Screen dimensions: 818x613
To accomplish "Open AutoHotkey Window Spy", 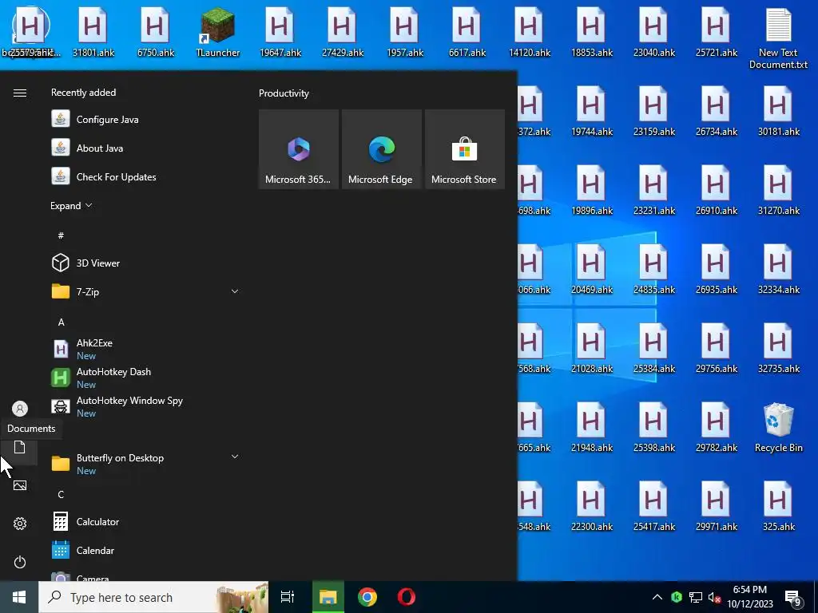I will 146,406.
